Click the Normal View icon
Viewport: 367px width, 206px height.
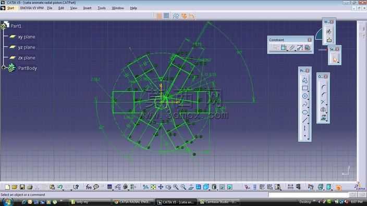tap(191, 187)
